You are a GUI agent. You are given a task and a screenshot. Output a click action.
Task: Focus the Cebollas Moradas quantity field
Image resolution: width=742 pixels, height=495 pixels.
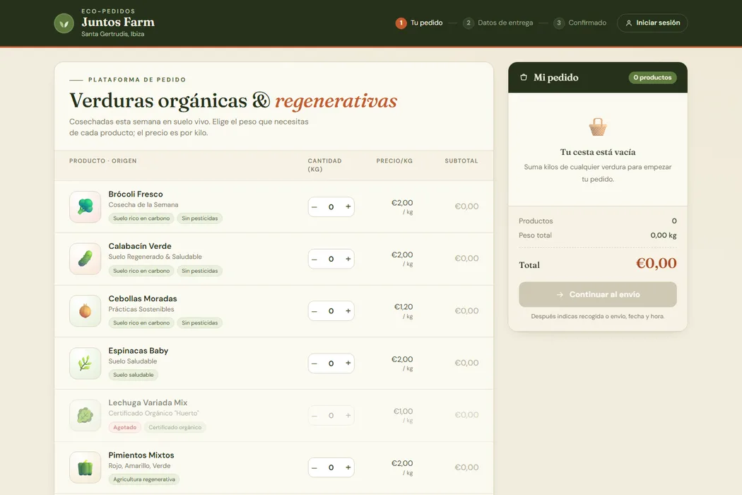pyautogui.click(x=331, y=310)
